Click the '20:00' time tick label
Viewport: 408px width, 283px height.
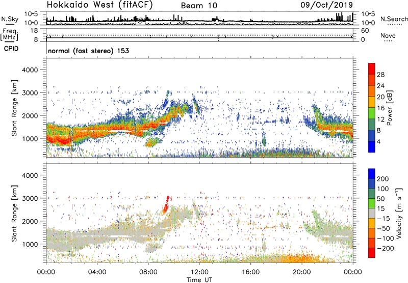pos(302,272)
